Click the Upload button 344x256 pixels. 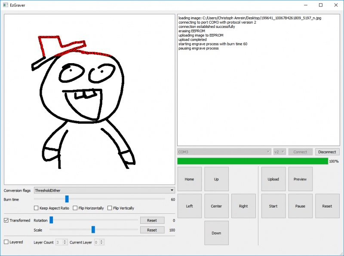coord(273,179)
